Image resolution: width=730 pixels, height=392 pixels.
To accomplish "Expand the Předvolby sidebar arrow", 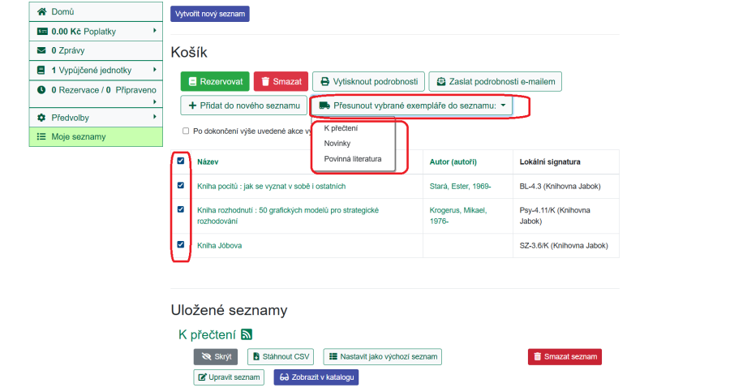I will coord(154,117).
